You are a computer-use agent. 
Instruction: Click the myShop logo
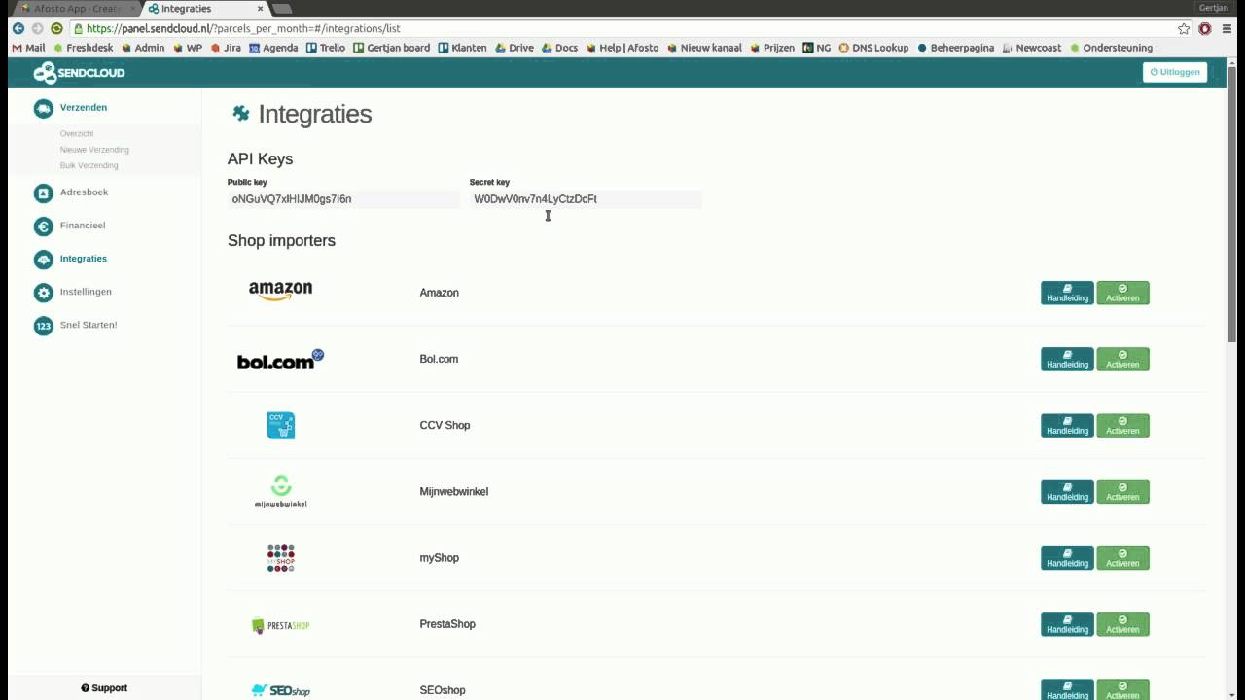coord(280,558)
